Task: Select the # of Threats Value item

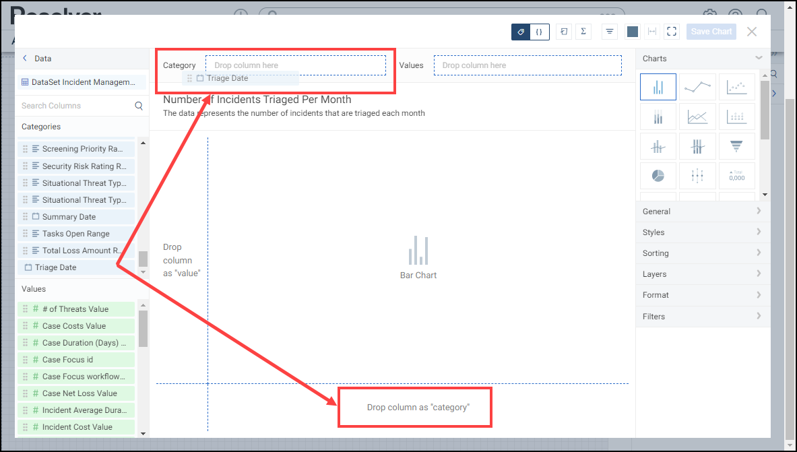Action: pyautogui.click(x=76, y=309)
